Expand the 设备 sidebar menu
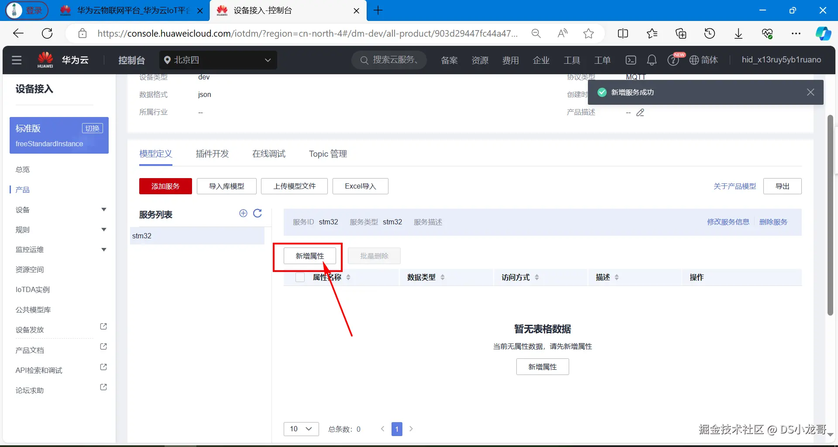838x447 pixels. 104,210
